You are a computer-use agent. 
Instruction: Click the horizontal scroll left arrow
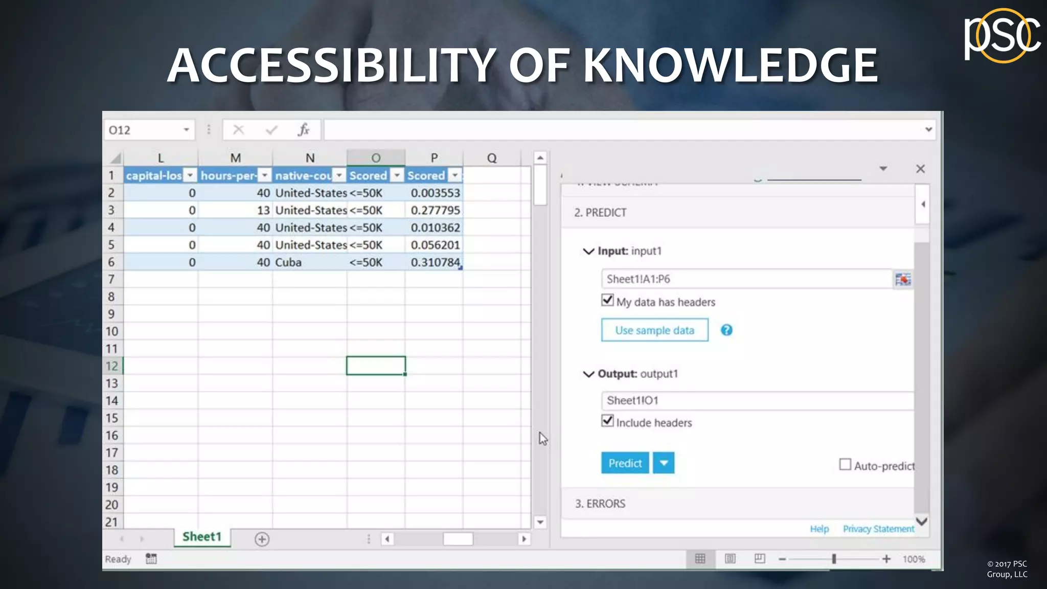pos(388,539)
